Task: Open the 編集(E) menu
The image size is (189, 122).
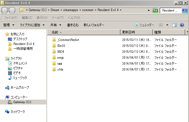Action: tap(27, 18)
